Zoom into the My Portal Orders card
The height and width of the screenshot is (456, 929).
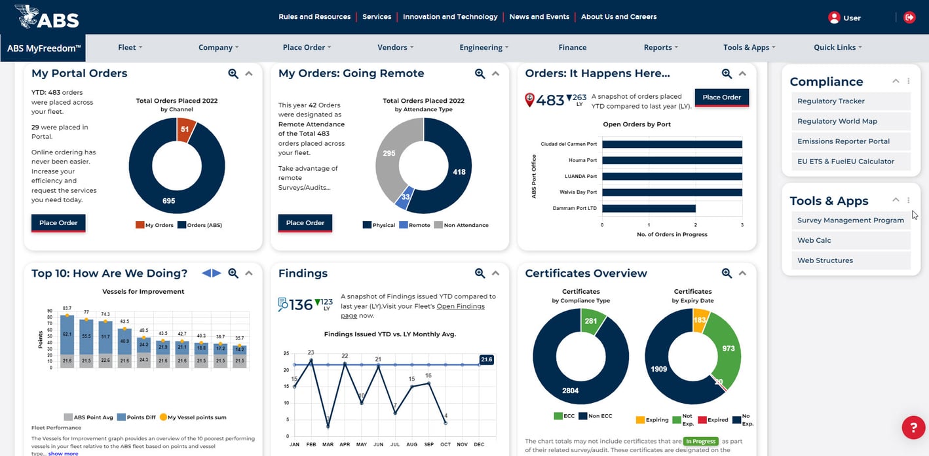point(233,74)
